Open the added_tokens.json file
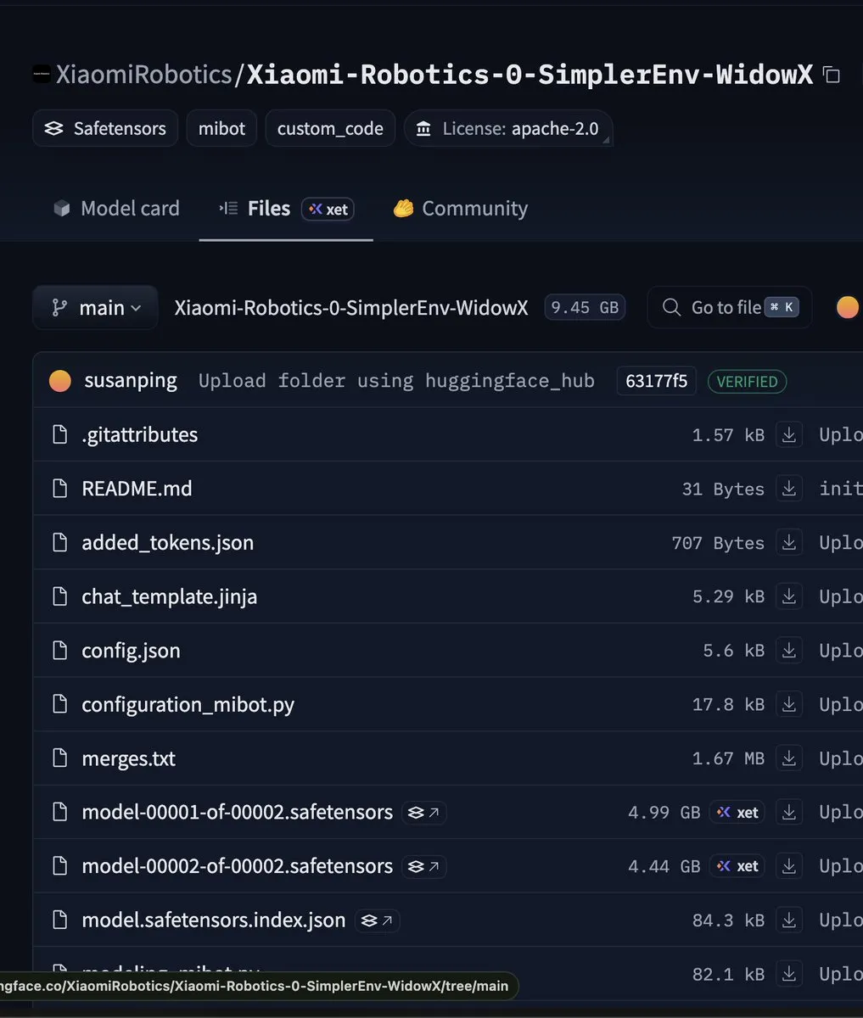The image size is (863, 1018). pos(167,543)
